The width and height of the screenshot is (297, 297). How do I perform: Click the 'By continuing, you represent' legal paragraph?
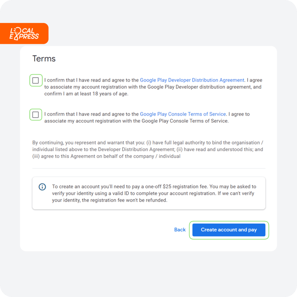[148, 149]
